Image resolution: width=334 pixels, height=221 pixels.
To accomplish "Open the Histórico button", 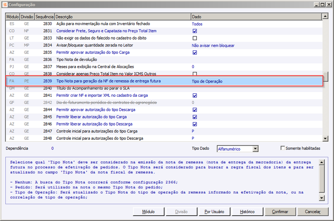I will tap(247, 212).
